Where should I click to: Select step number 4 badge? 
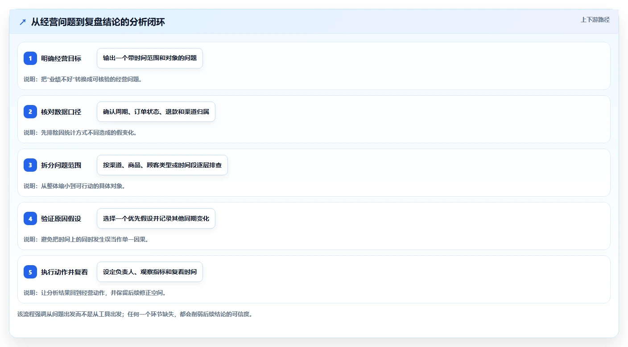pos(30,218)
